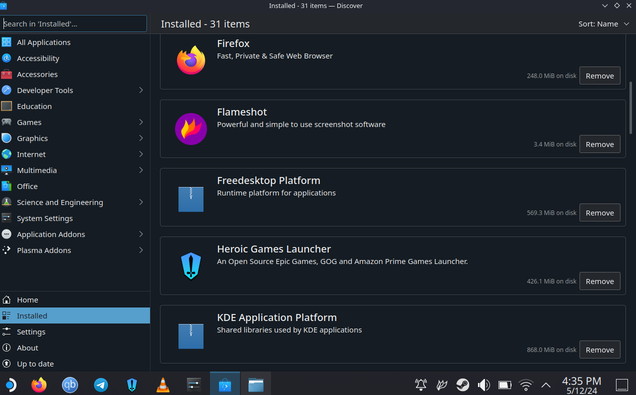
Task: Click the Telegram icon on the taskbar
Action: 101,385
